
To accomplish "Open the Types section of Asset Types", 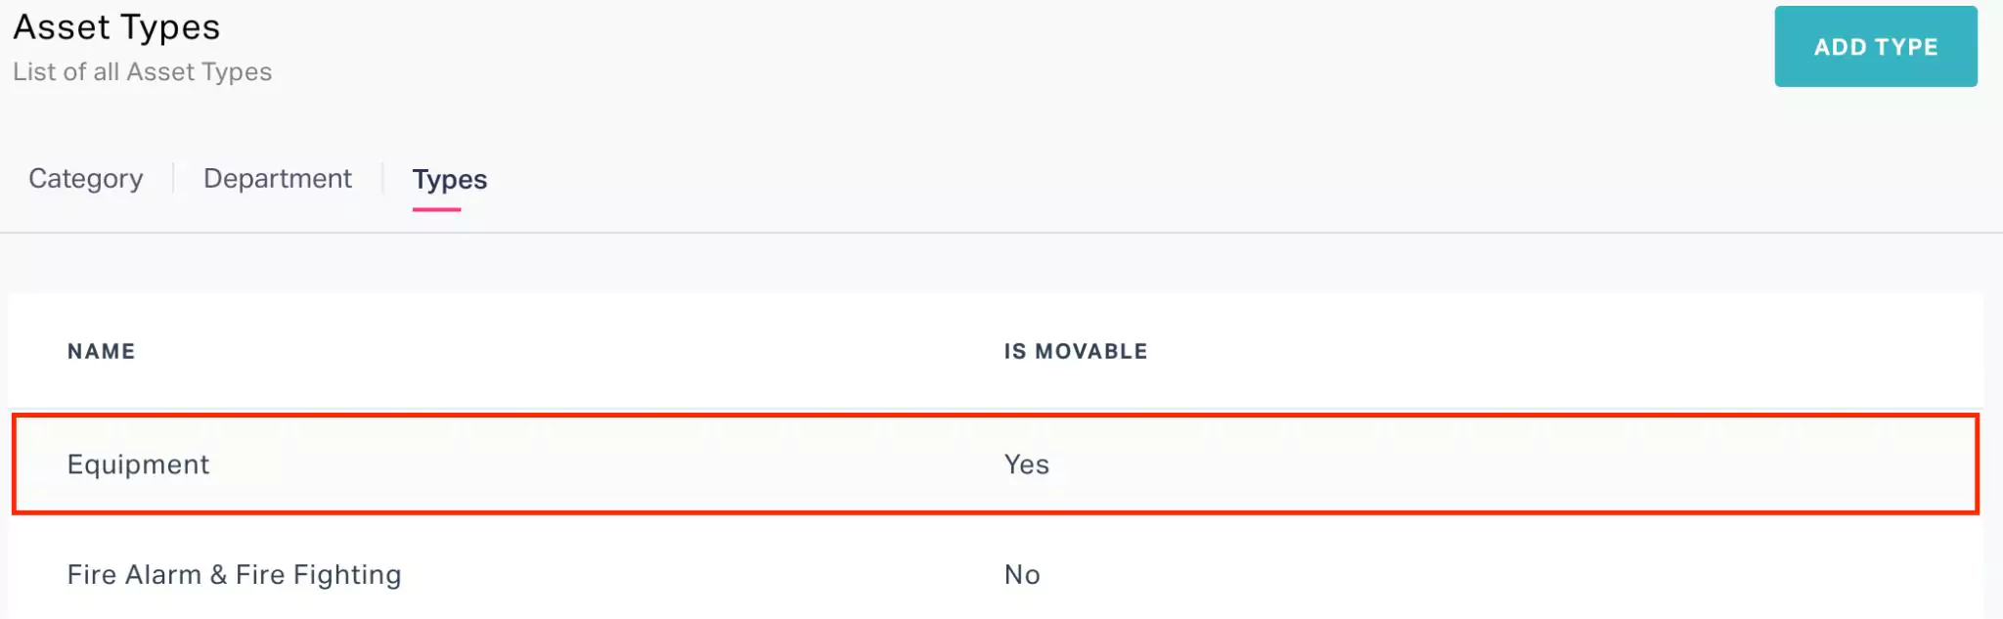I will tap(448, 180).
